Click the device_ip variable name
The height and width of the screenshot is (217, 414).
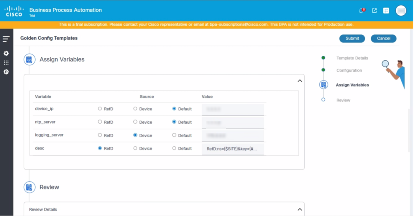[x=44, y=109]
